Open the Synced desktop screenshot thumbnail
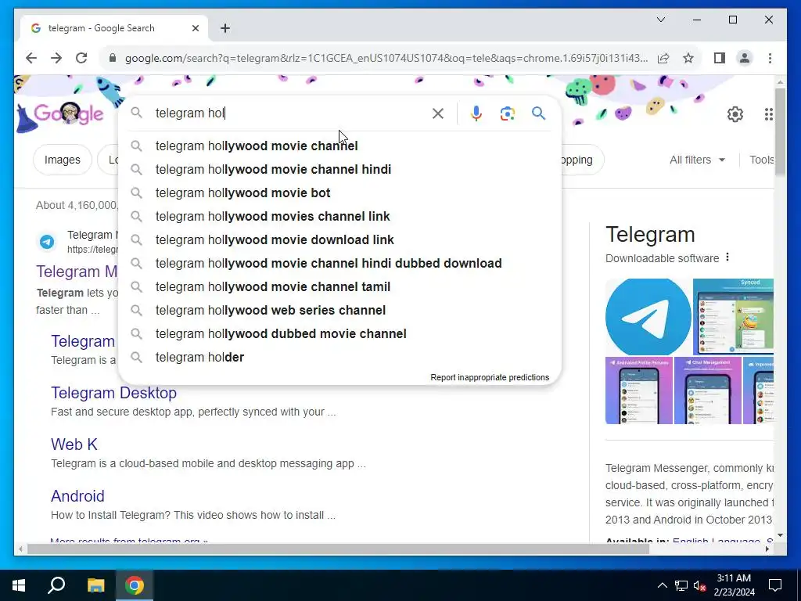Viewport: 801px width, 601px height. (733, 317)
